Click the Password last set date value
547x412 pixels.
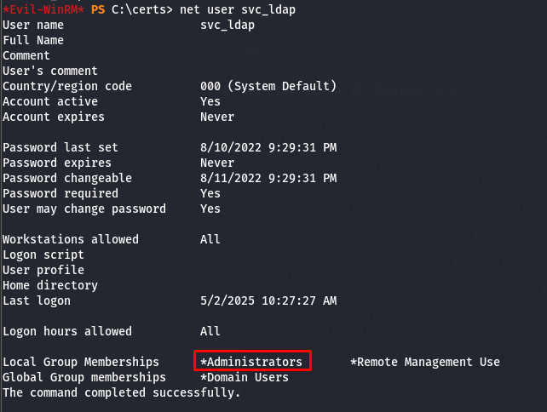click(268, 147)
